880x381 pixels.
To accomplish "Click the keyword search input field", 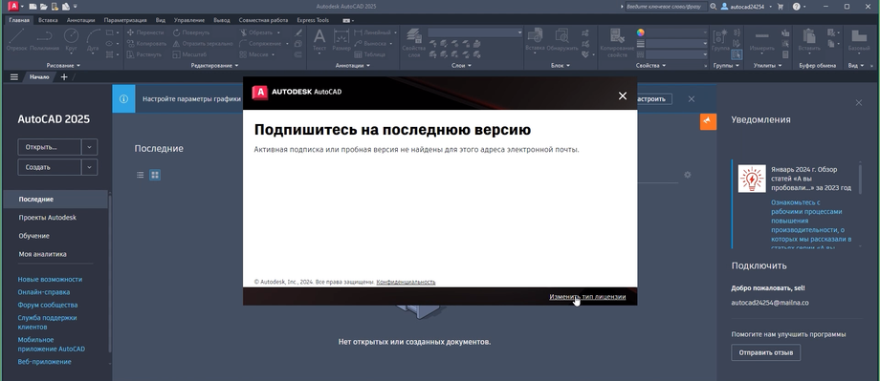I will [x=665, y=6].
